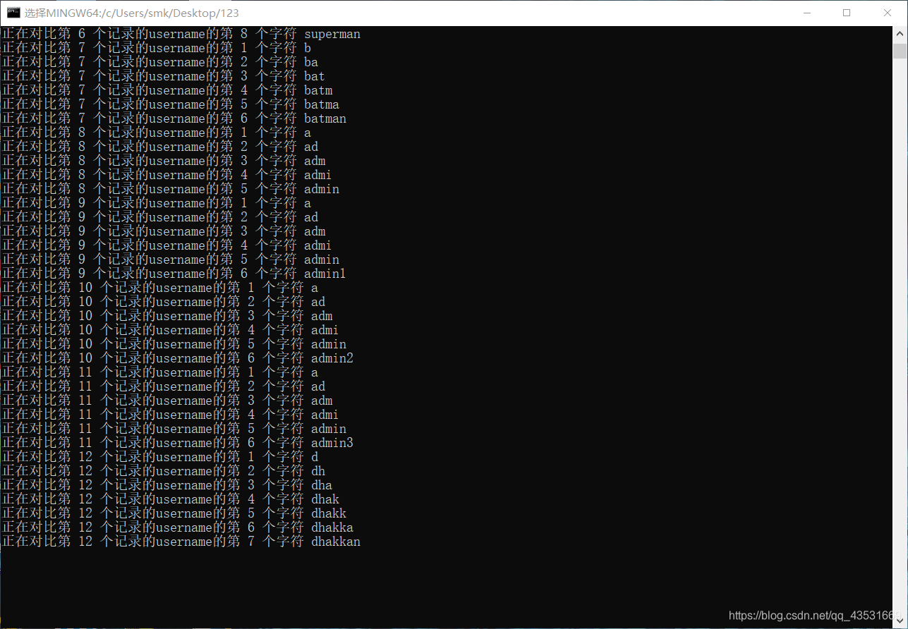Image resolution: width=908 pixels, height=629 pixels.
Task: Close the MINGW64 terminal window
Action: (x=888, y=13)
